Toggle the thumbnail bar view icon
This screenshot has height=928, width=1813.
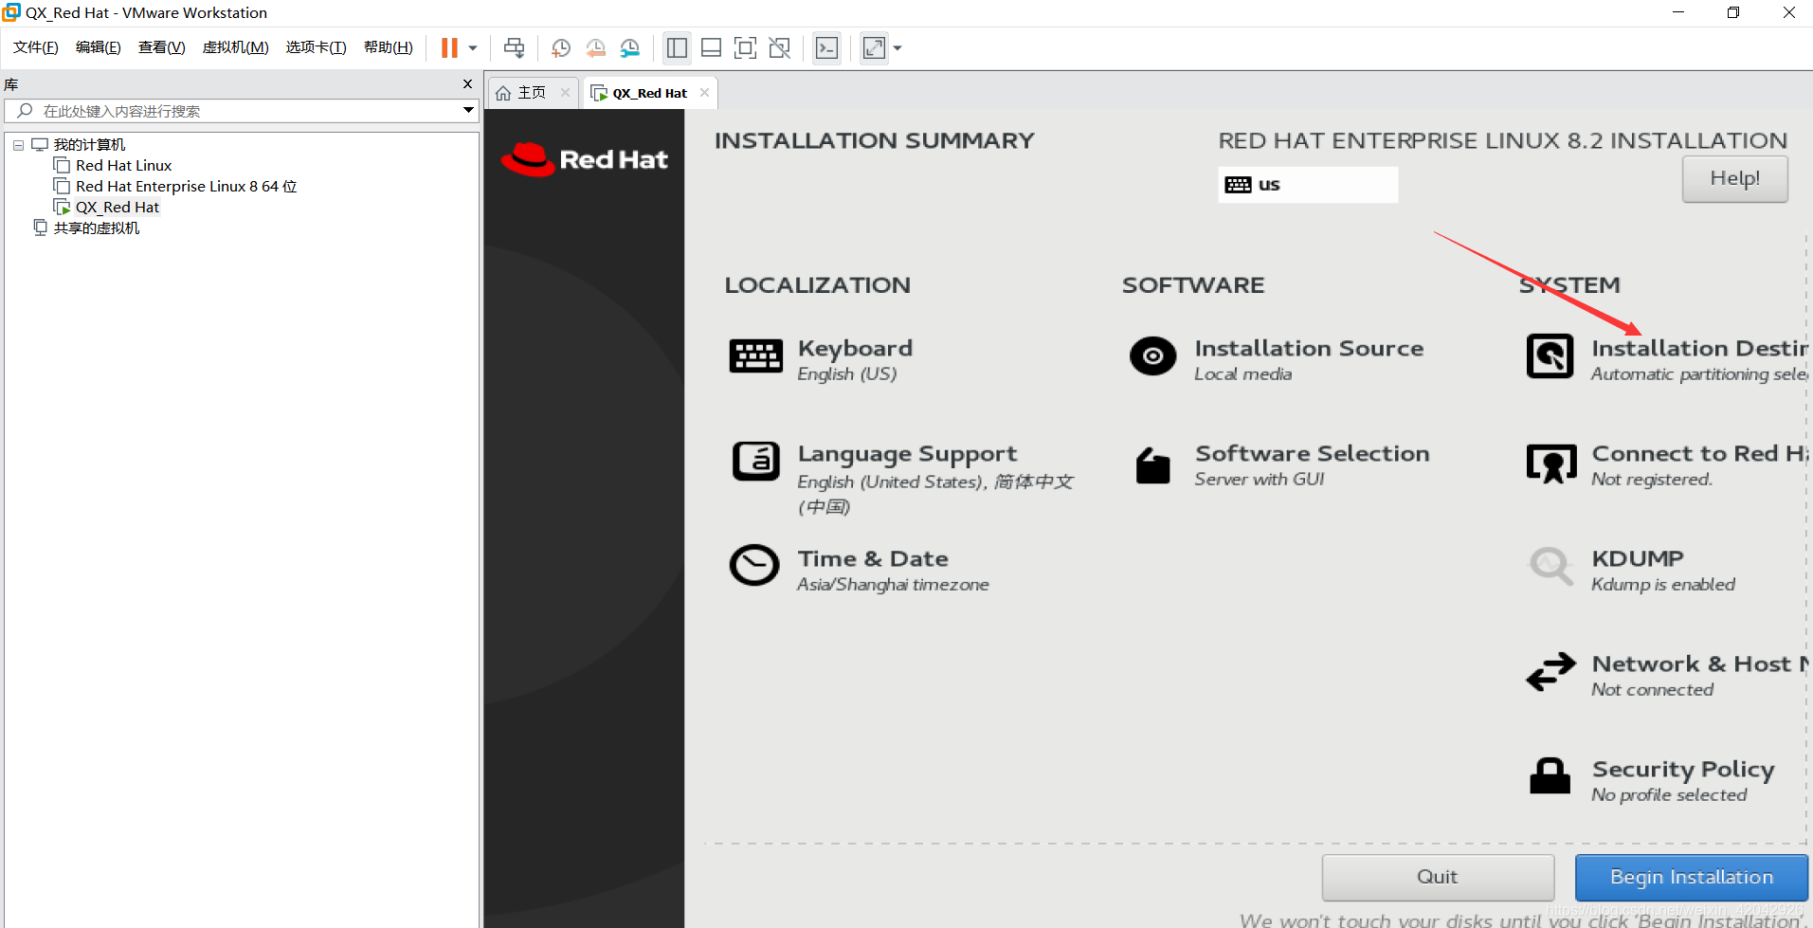coord(711,48)
